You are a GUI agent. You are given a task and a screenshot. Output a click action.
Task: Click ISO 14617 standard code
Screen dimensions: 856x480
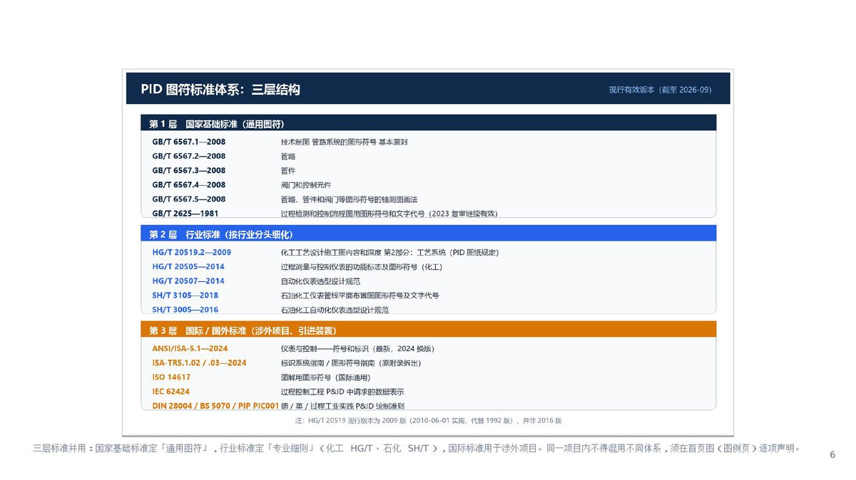coord(171,377)
